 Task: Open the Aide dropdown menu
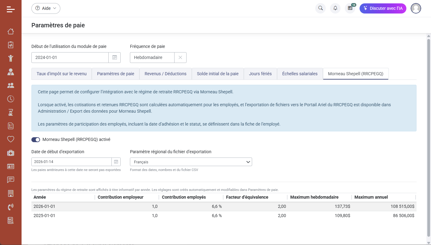click(46, 8)
